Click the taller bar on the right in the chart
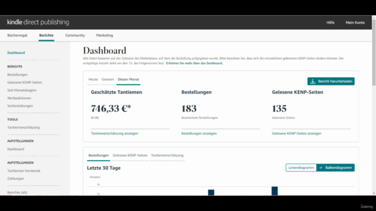This screenshot has width=376, height=211. point(274,191)
